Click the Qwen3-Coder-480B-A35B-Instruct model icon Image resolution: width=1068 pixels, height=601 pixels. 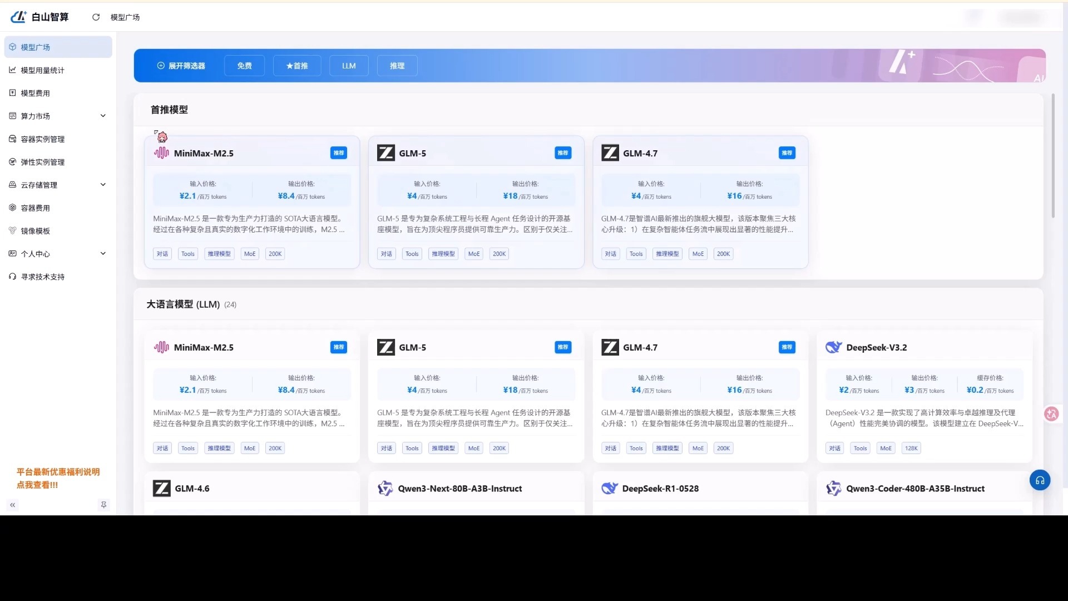tap(833, 489)
